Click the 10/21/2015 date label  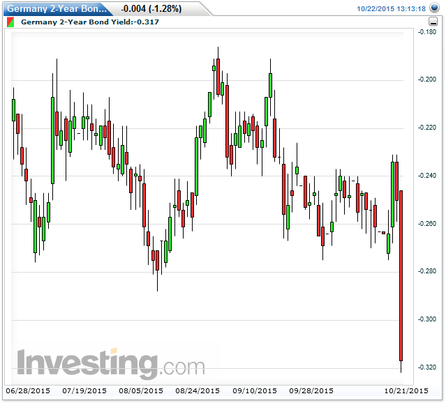(x=406, y=390)
